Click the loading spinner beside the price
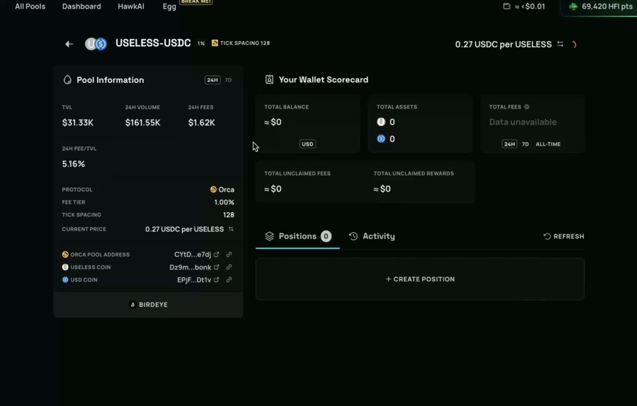The width and height of the screenshot is (637, 406). tap(574, 45)
